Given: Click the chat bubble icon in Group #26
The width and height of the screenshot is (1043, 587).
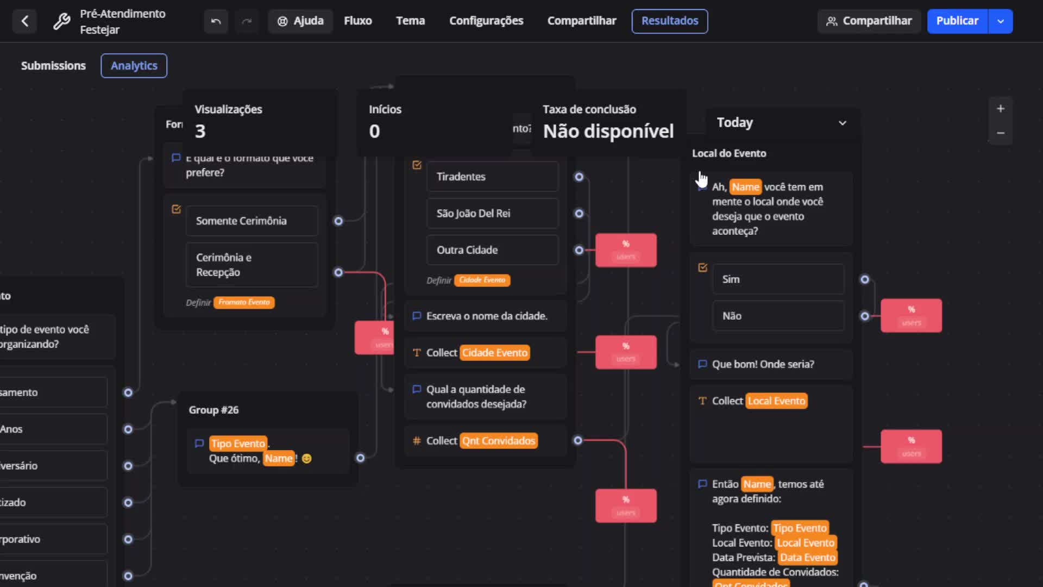Looking at the screenshot, I should coord(199,444).
